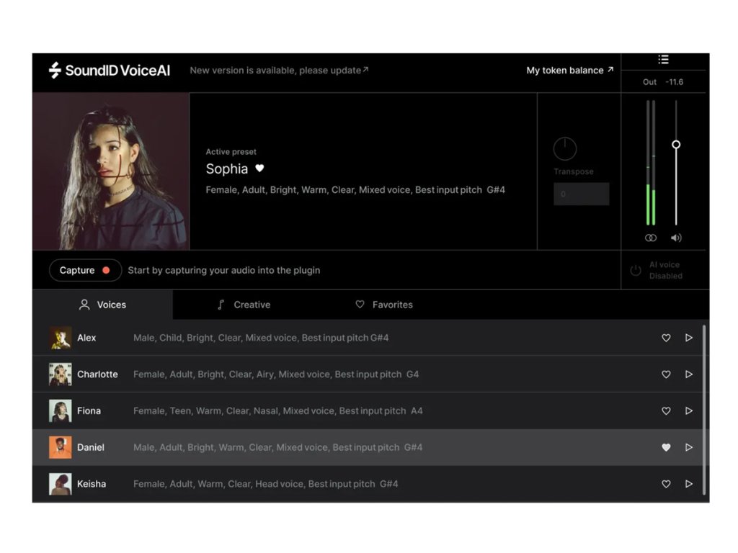Screen dimensions: 738x553
Task: Switch to the Creative tab
Action: [244, 305]
